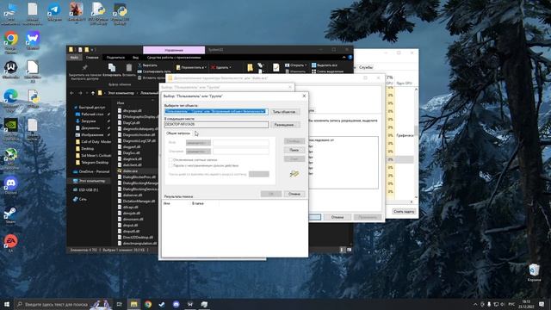The height and width of the screenshot is (310, 551).
Task: Click the Описание query text field
Action: click(x=241, y=152)
